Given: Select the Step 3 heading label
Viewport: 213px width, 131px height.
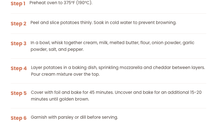Looking at the screenshot, I should click(x=18, y=44).
